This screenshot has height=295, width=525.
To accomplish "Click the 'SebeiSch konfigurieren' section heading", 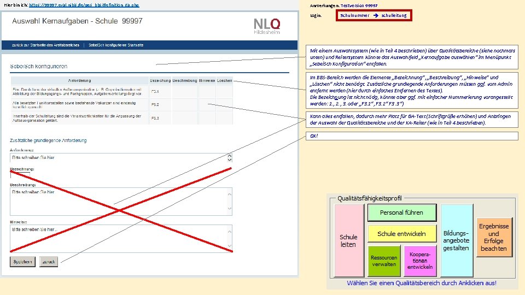I will point(38,66).
